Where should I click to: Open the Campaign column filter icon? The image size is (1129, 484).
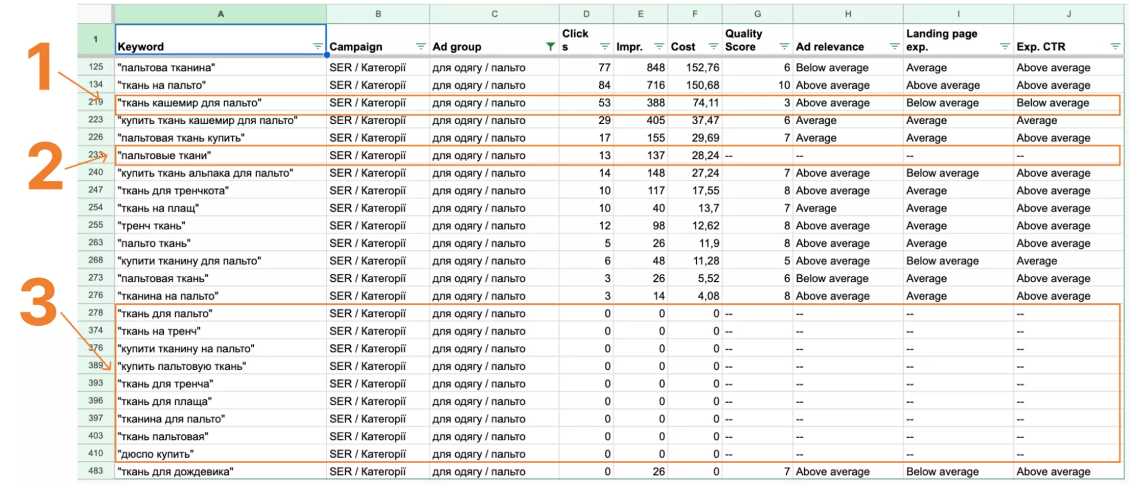click(x=421, y=46)
